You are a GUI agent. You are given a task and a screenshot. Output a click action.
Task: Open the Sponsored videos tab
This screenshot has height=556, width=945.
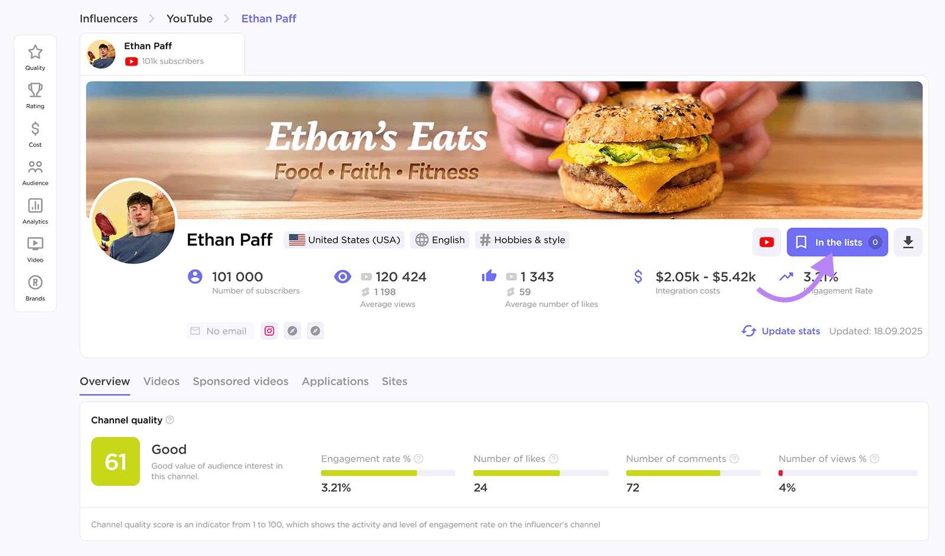point(240,382)
